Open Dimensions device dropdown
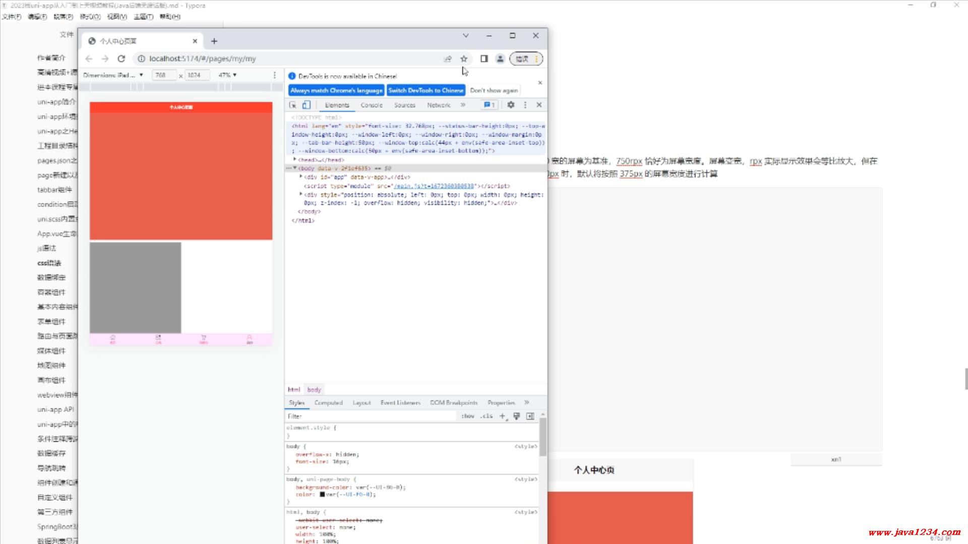 (x=113, y=75)
